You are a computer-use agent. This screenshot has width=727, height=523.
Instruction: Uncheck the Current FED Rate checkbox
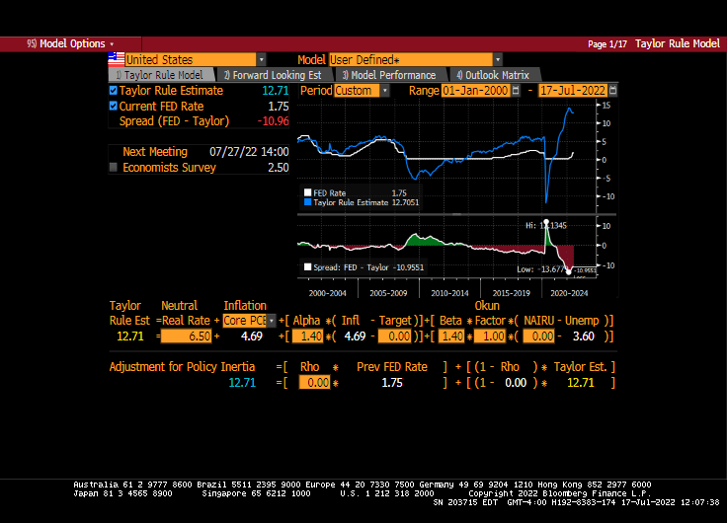(x=114, y=106)
